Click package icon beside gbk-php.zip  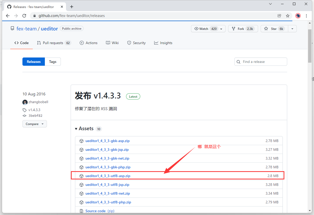[x=81, y=167]
